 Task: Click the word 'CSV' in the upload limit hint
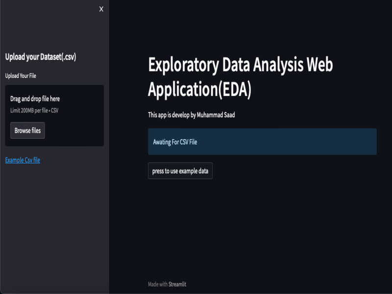coord(54,110)
